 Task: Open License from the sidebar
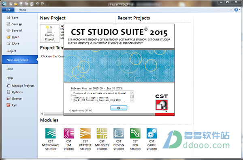(x=14, y=98)
